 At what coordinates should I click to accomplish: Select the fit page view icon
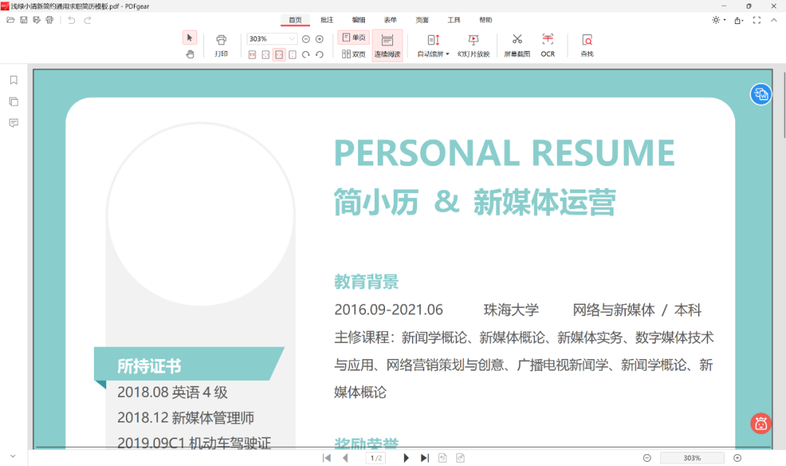[x=266, y=54]
